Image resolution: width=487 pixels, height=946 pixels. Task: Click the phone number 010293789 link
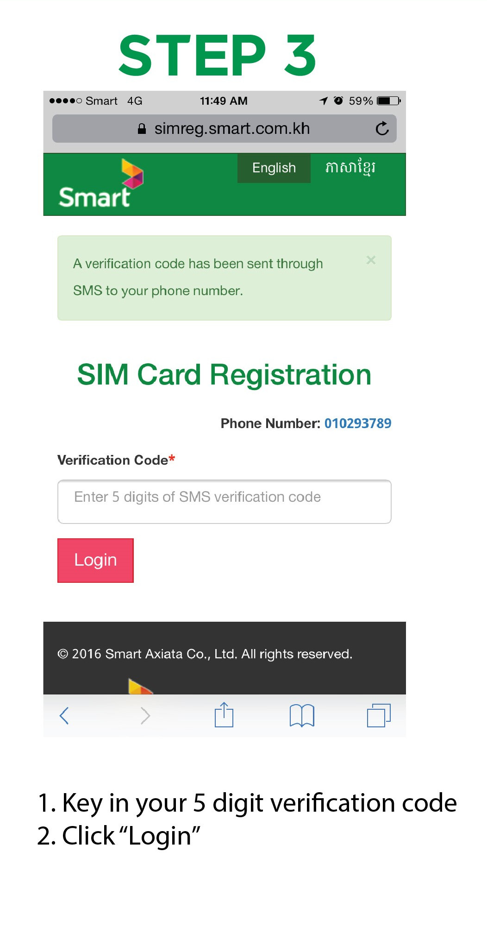tap(358, 423)
